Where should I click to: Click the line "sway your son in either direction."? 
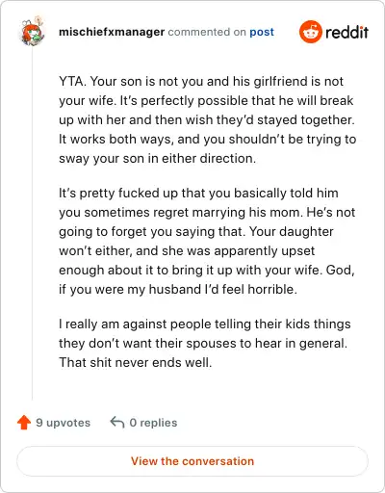157,158
